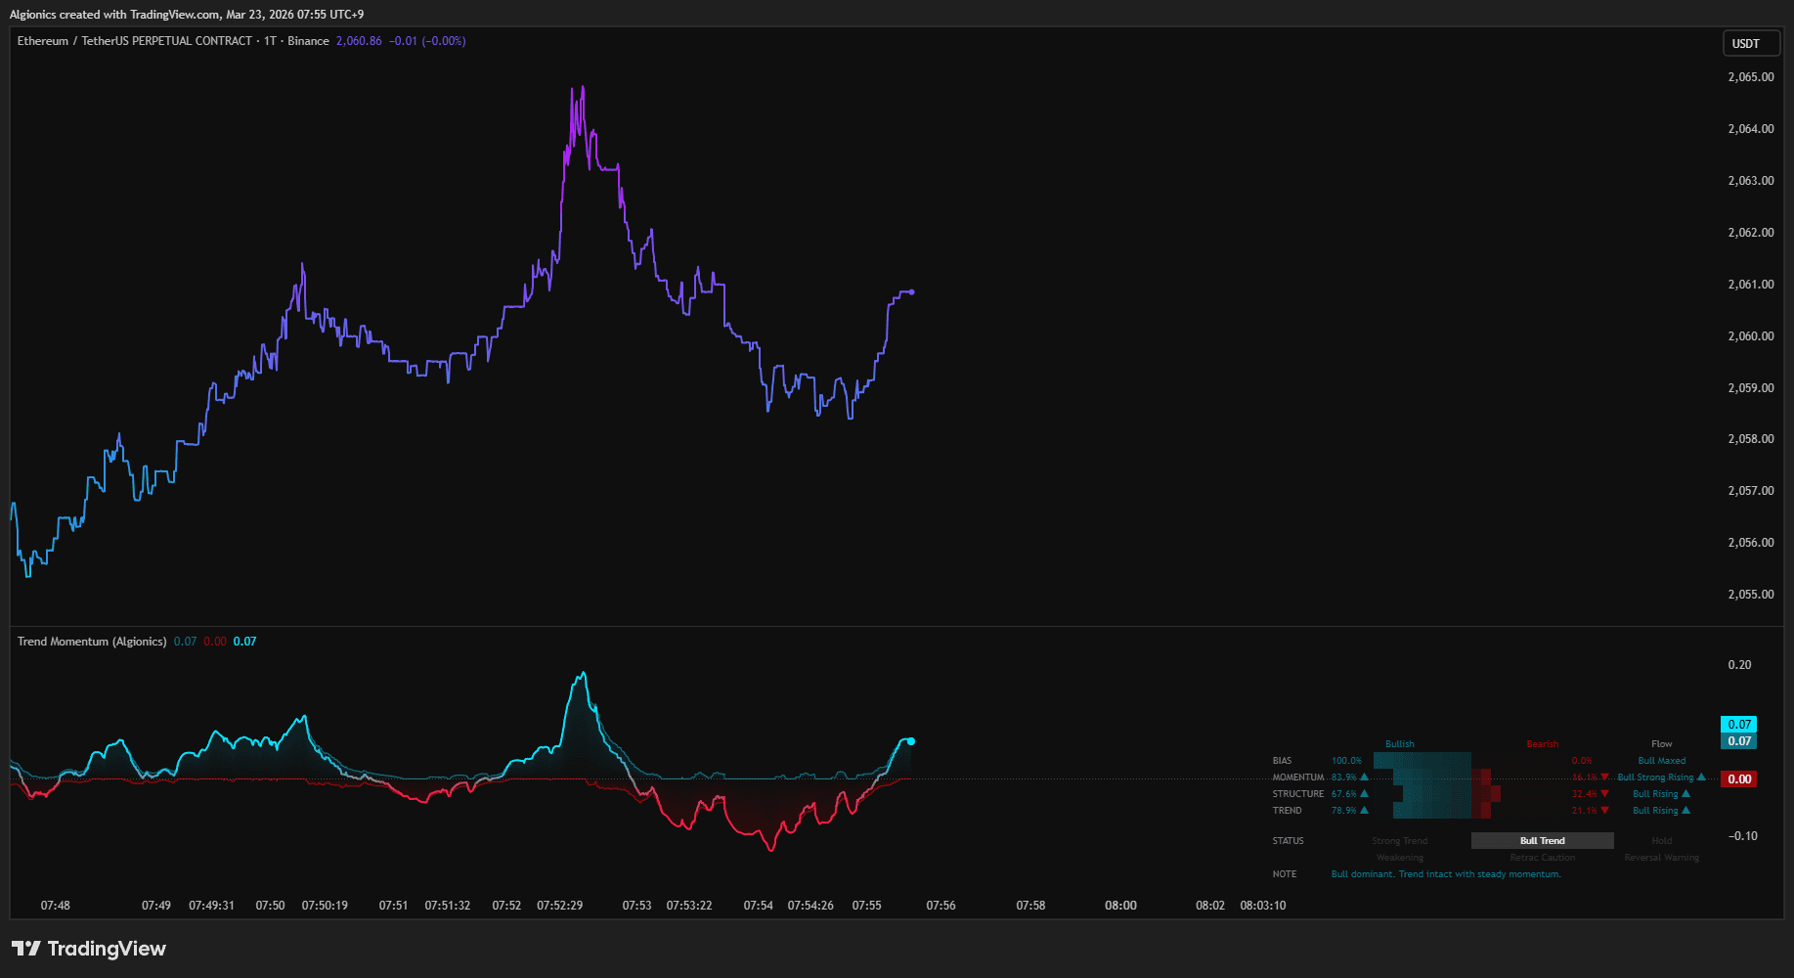Click the Binance exchange label in the chart title
The width and height of the screenshot is (1794, 978).
tap(308, 41)
